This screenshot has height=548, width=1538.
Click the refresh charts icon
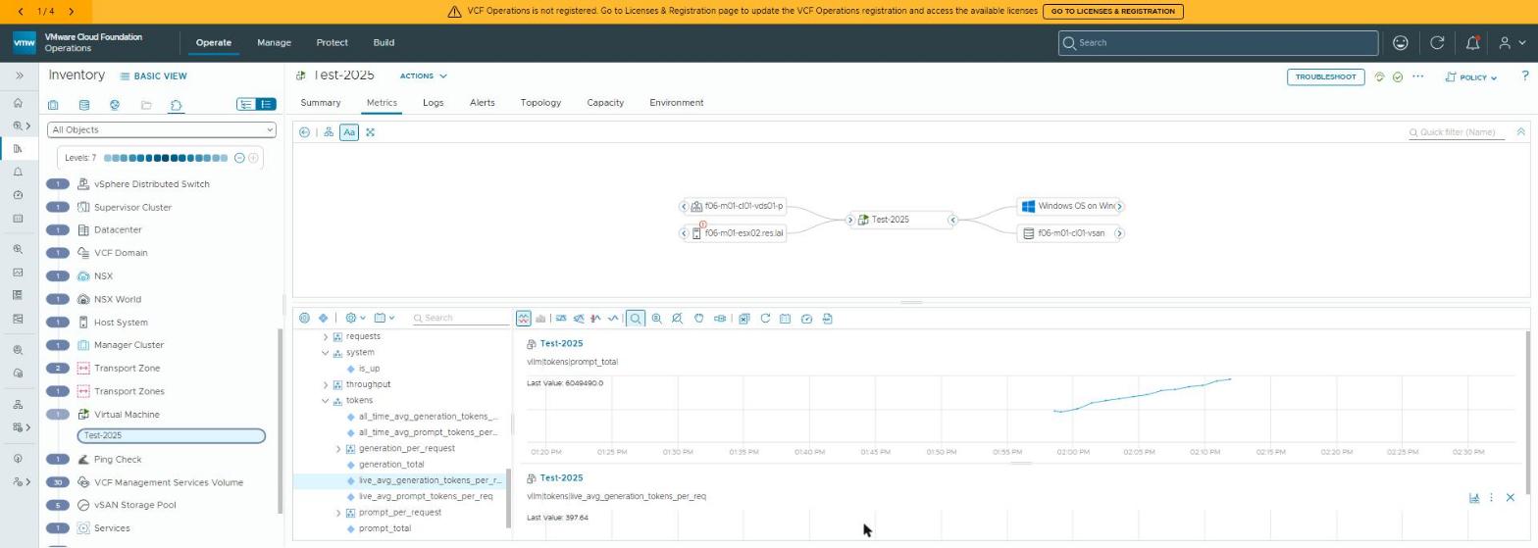(765, 319)
